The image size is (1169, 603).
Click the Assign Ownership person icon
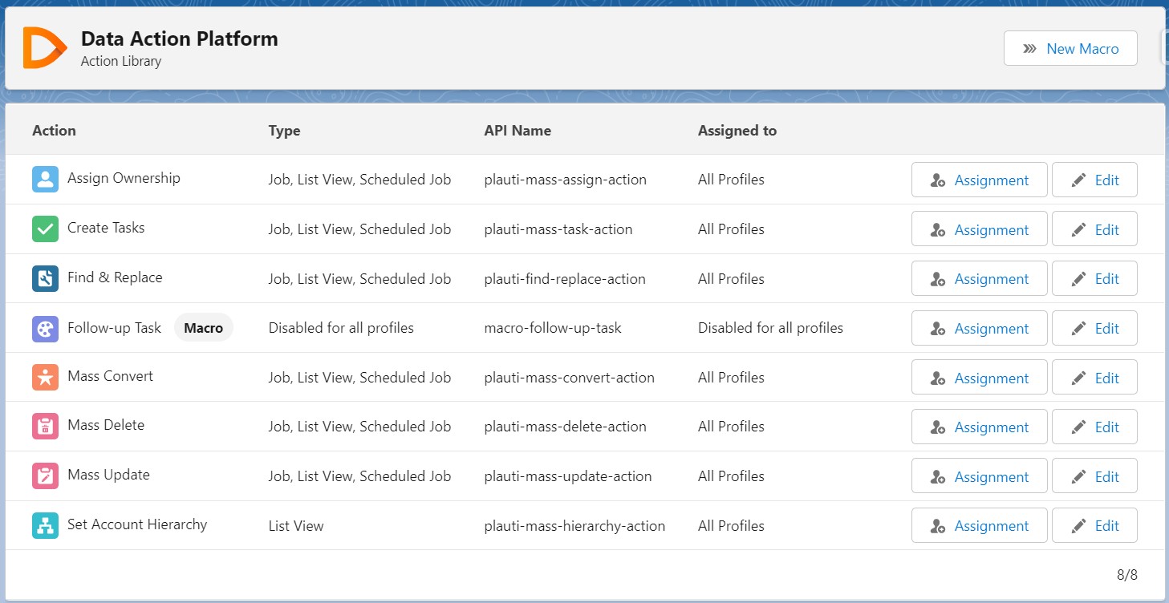(45, 179)
